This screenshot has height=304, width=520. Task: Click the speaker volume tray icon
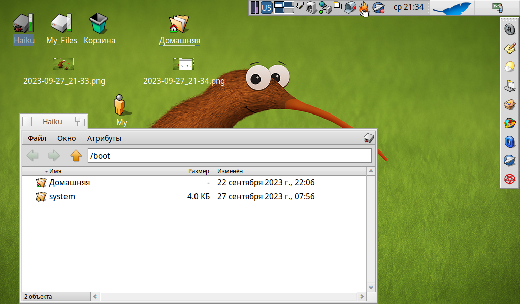point(311,7)
